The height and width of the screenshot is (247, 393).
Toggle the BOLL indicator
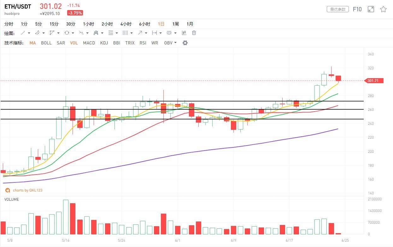click(46, 43)
